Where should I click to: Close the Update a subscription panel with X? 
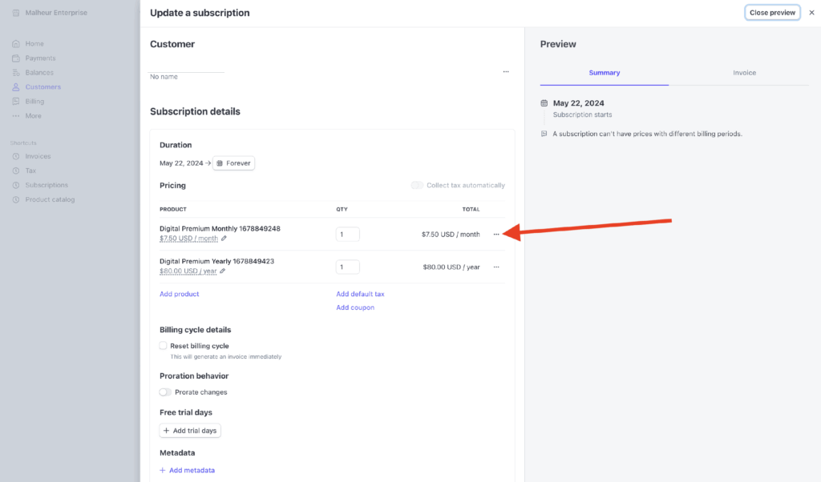pyautogui.click(x=811, y=13)
